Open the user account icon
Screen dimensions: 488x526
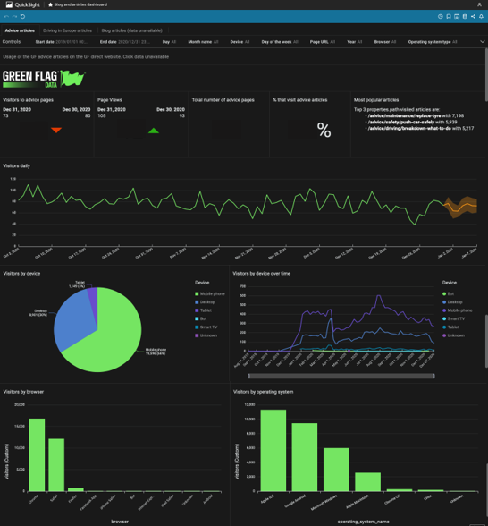tap(479, 4)
